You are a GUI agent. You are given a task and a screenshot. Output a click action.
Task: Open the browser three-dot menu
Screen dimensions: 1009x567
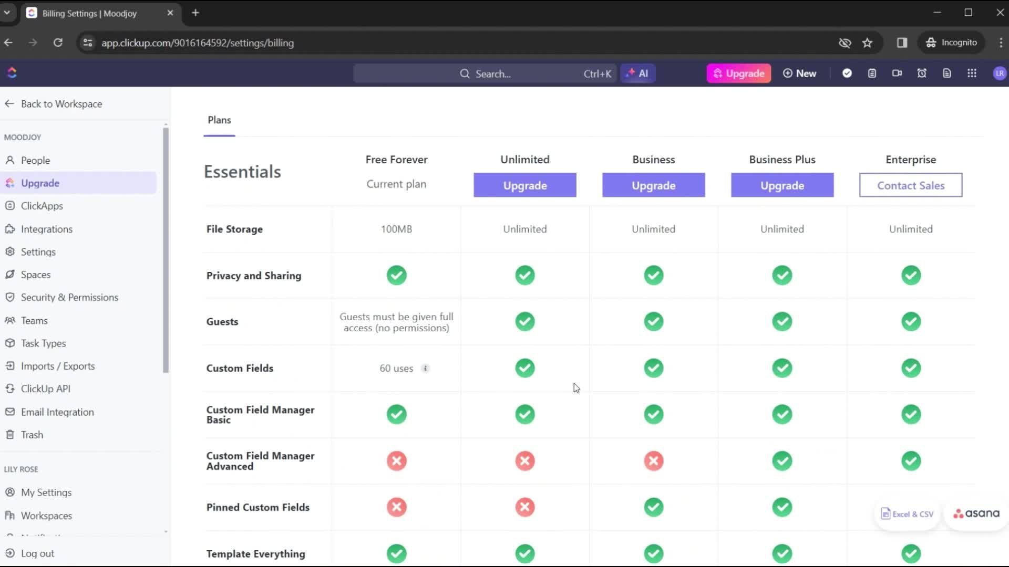(x=1001, y=43)
